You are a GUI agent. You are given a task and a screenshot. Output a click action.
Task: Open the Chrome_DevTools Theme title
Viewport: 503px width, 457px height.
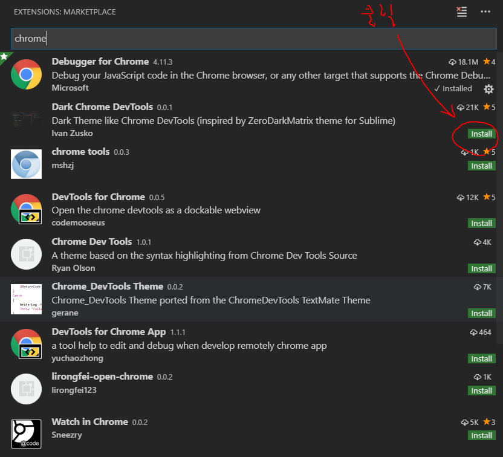108,286
